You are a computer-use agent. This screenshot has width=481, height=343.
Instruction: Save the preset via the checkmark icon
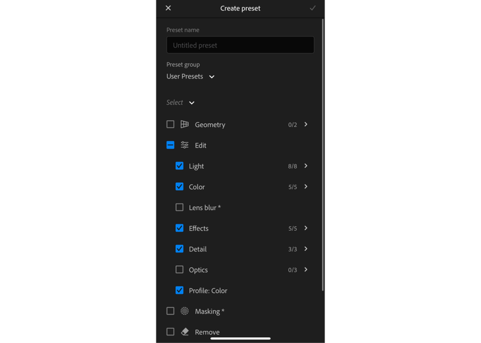(x=313, y=8)
